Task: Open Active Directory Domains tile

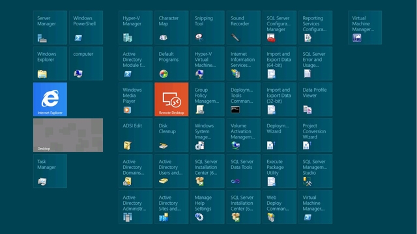Action: coord(136,171)
